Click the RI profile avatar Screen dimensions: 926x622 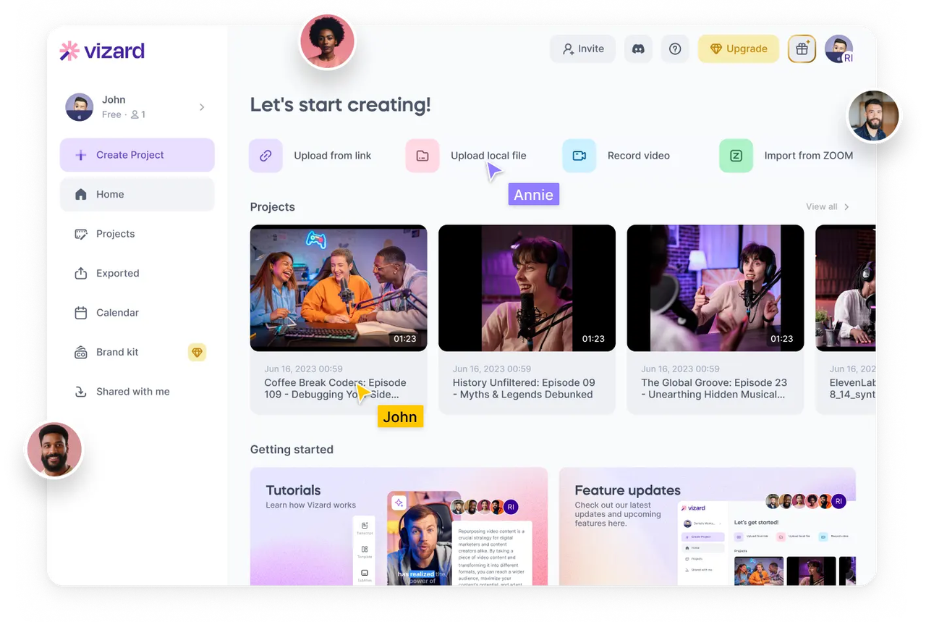click(x=838, y=49)
